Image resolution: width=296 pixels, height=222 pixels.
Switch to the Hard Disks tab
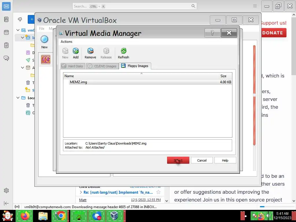coord(73,66)
